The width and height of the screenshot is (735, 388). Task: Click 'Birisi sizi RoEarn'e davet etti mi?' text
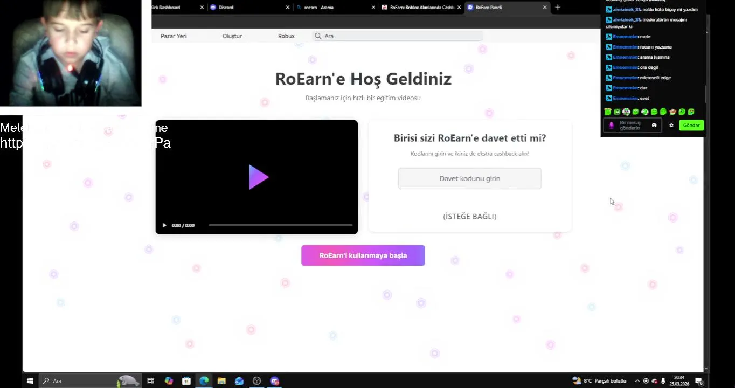point(470,138)
